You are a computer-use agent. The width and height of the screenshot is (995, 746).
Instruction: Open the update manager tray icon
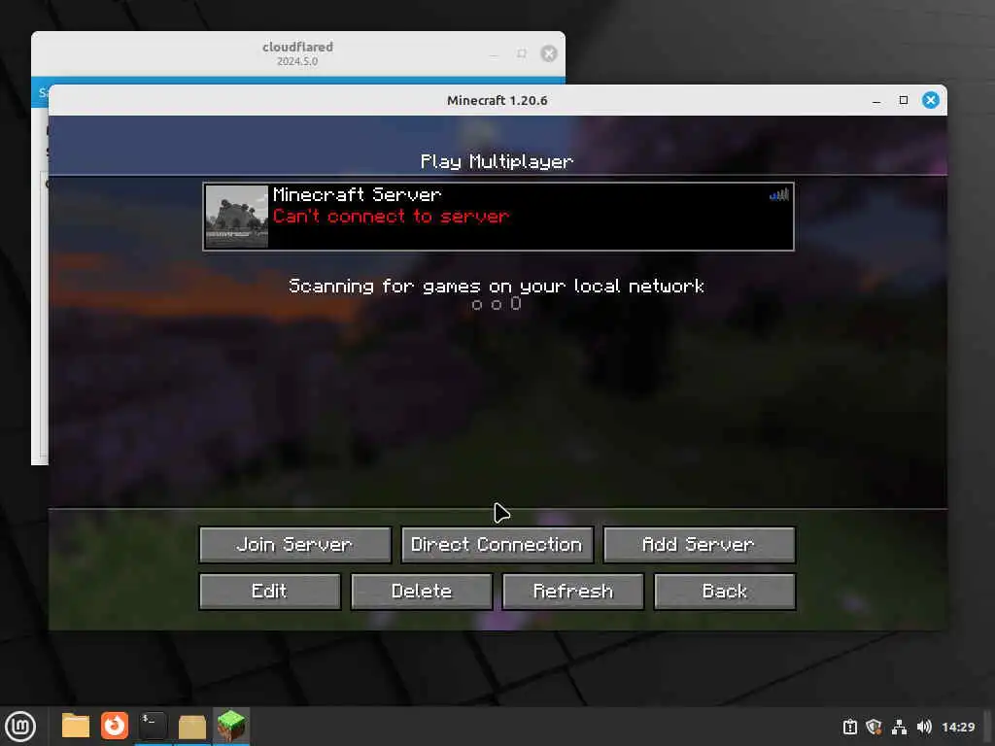[849, 727]
